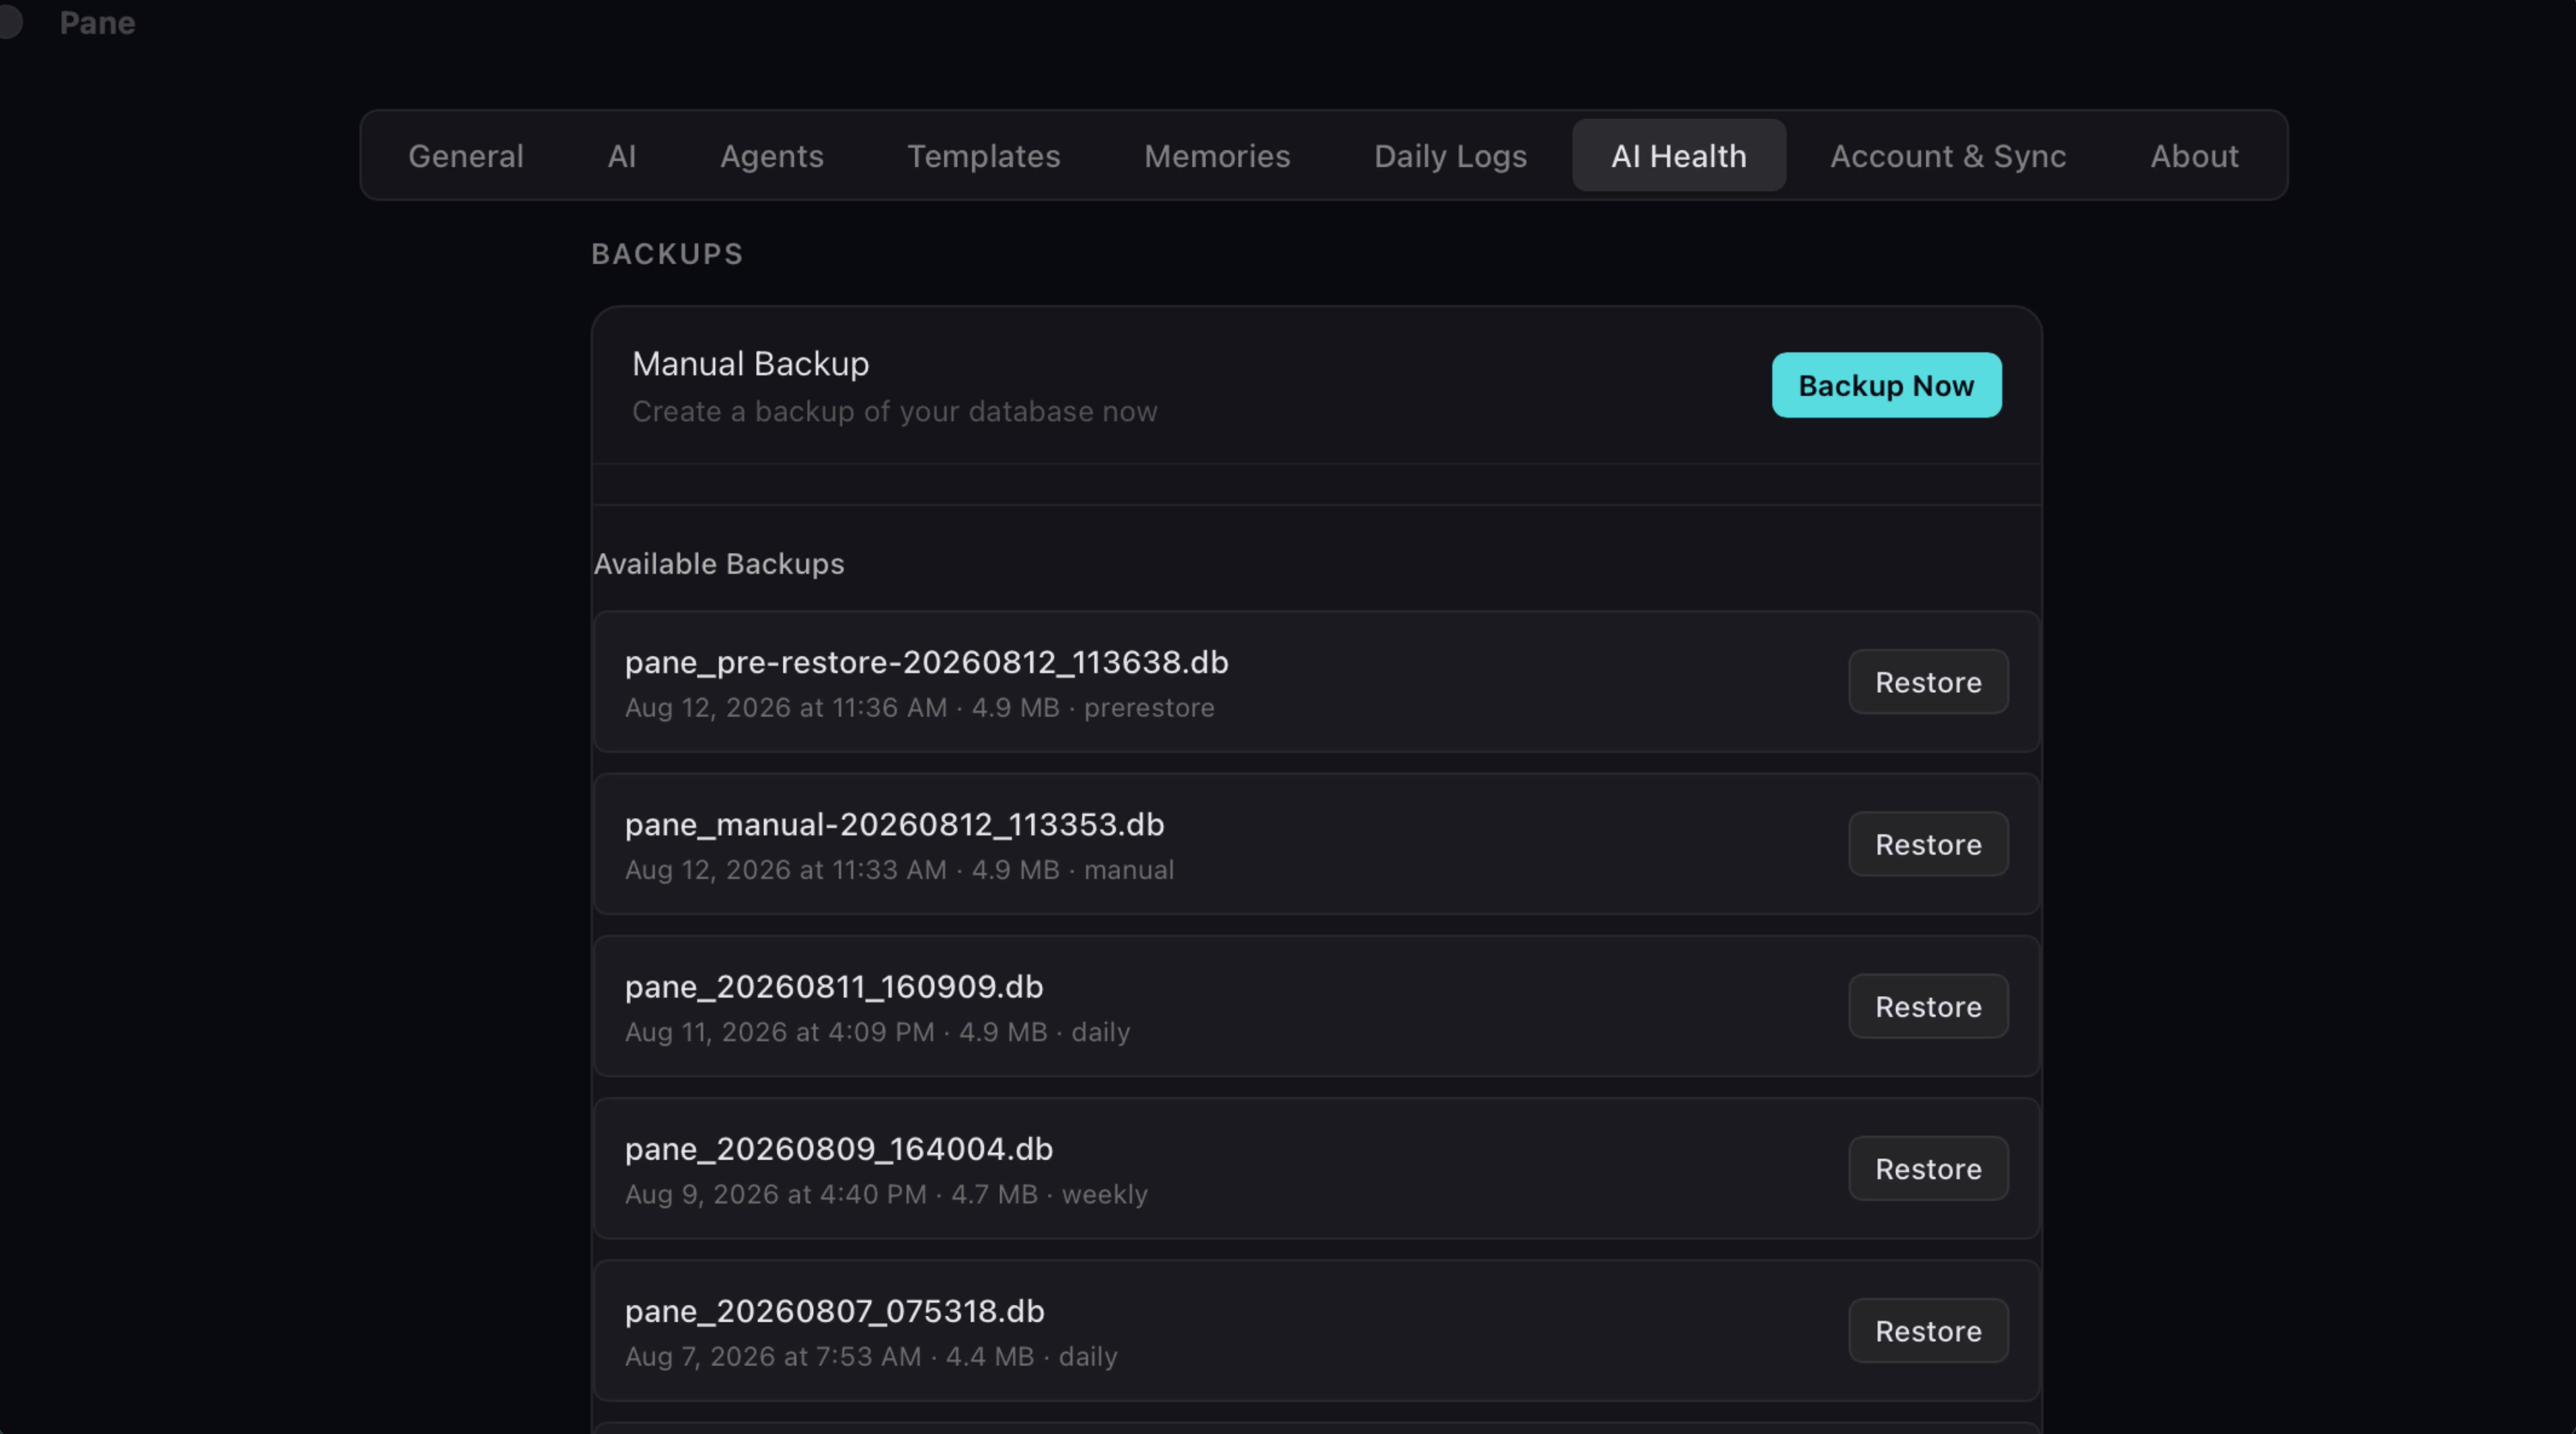
Task: Restore pane_manual-20260812_113353.db backup
Action: (1928, 844)
